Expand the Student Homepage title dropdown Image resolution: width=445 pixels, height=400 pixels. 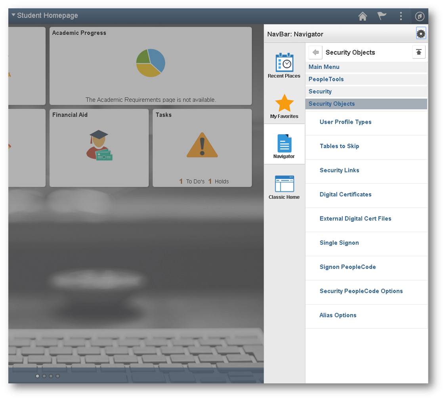tap(13, 15)
